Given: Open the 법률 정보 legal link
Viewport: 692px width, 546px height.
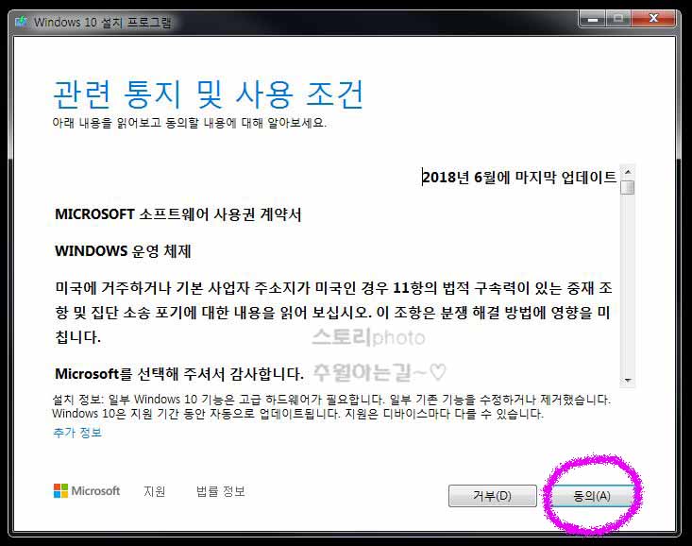Looking at the screenshot, I should [220, 491].
